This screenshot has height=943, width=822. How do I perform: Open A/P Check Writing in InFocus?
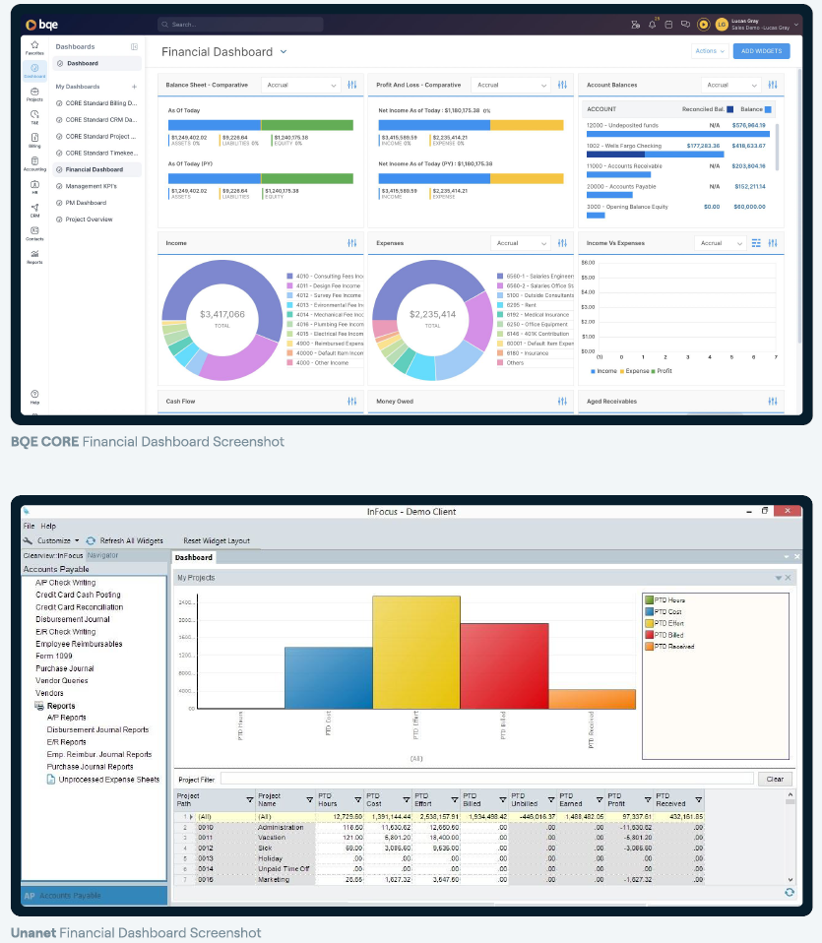[66, 583]
